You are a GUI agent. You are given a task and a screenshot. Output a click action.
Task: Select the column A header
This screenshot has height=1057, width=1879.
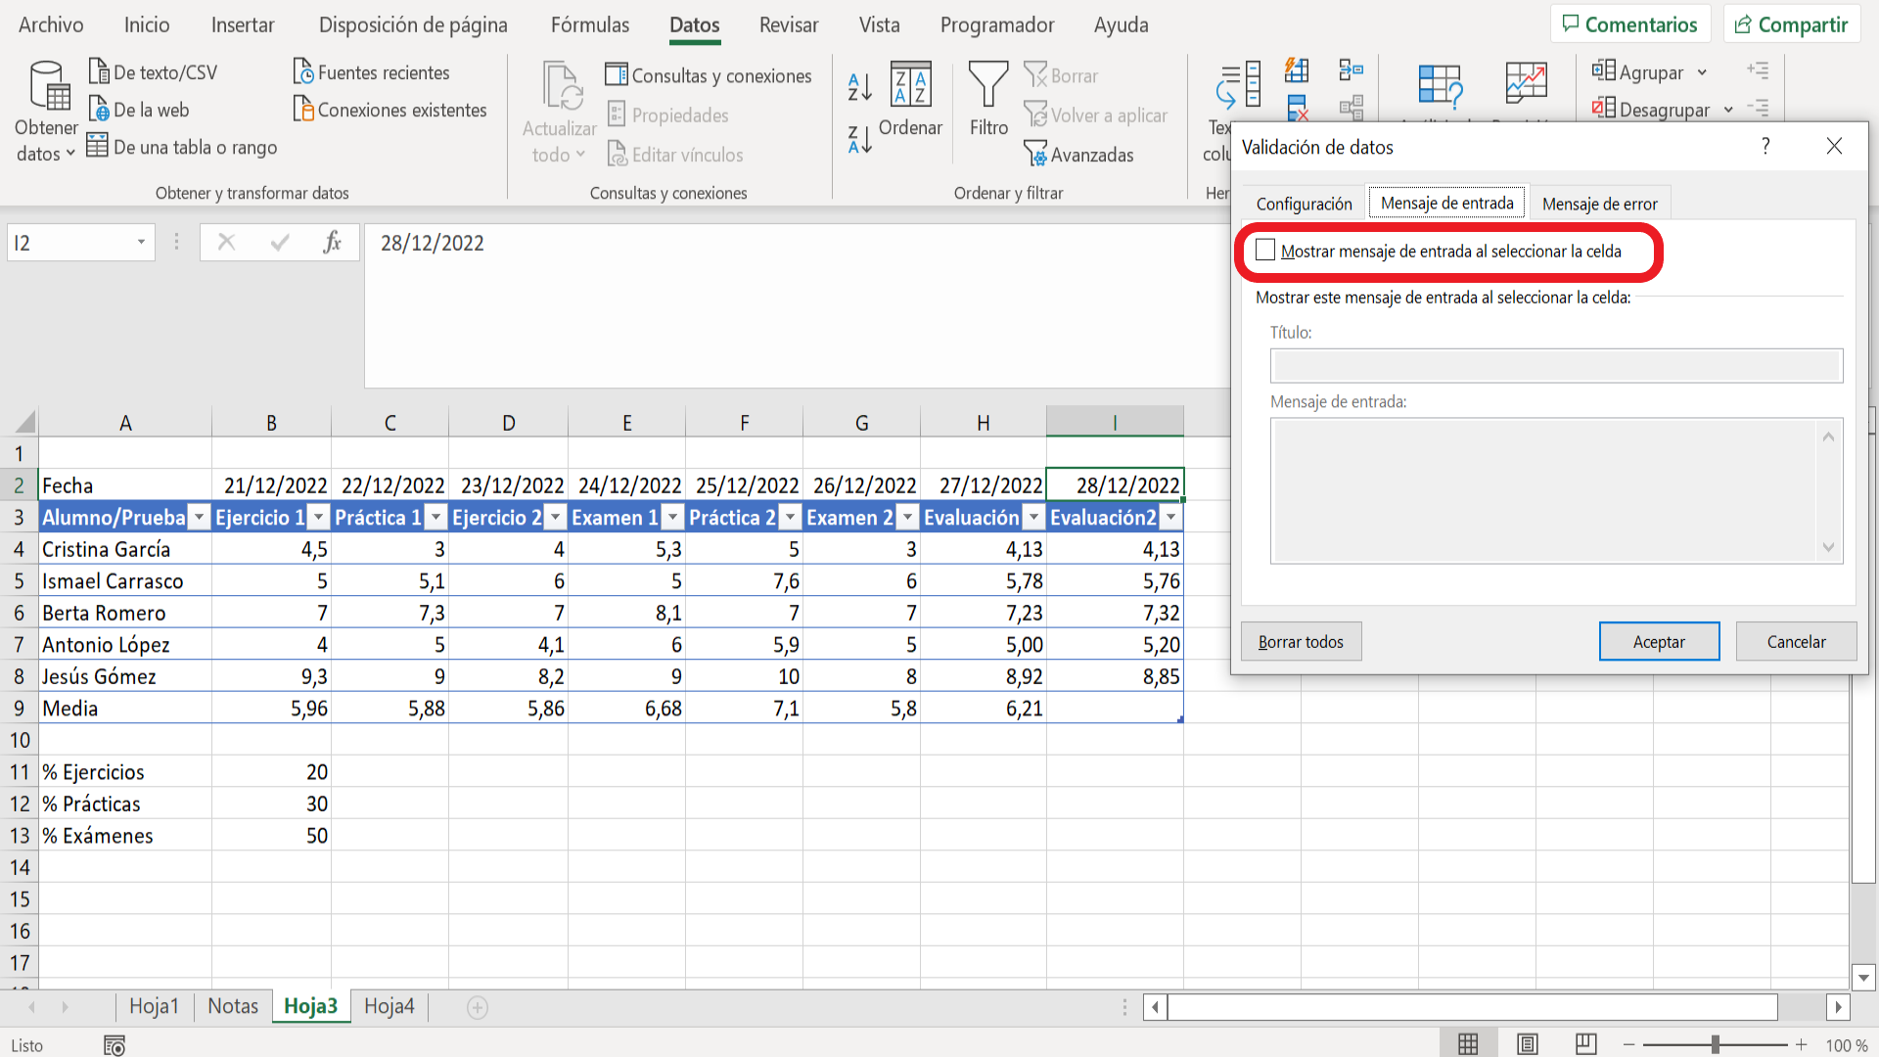[x=125, y=423]
